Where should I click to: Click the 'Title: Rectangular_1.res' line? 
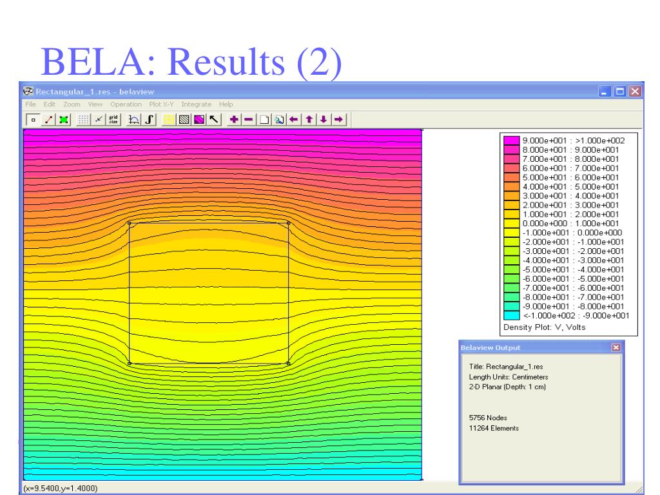(506, 367)
